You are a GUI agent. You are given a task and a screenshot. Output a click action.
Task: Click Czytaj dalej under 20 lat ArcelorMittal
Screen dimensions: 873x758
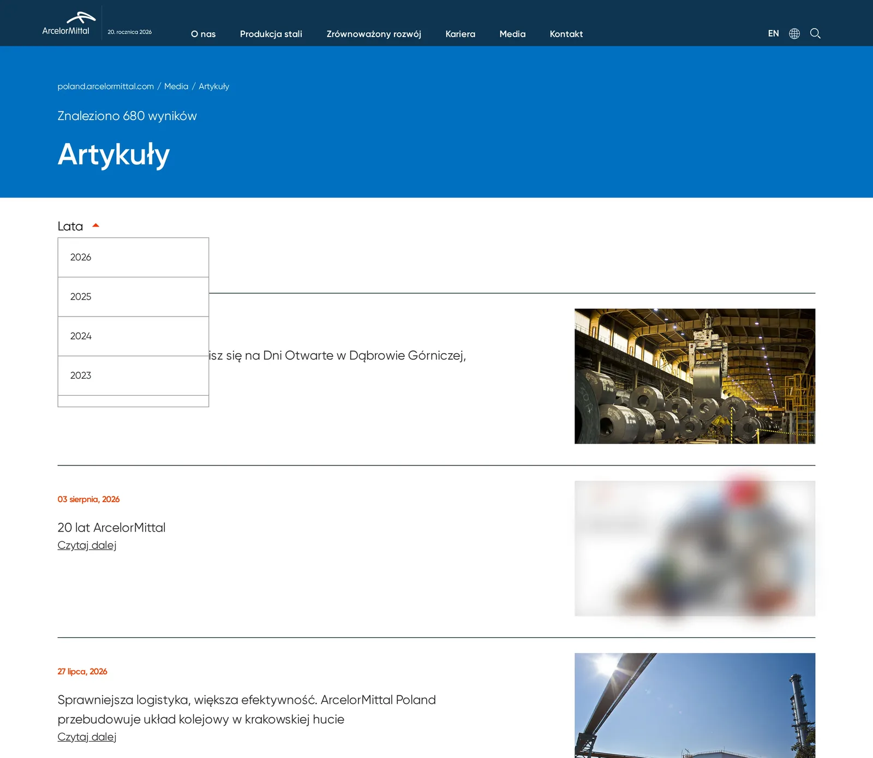tap(87, 545)
